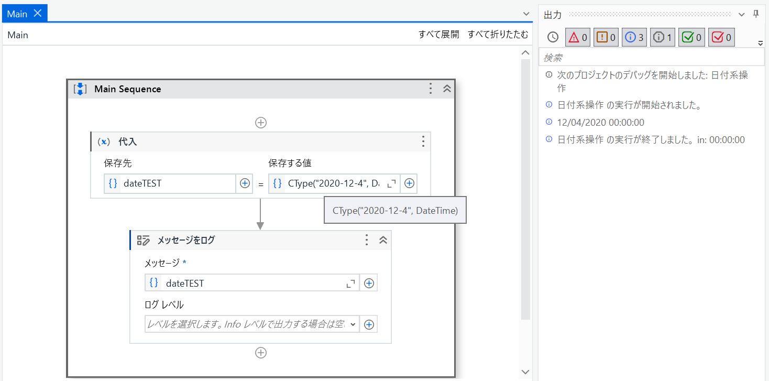The height and width of the screenshot is (381, 769).
Task: Click the 保存する値 label
Action: click(x=290, y=163)
